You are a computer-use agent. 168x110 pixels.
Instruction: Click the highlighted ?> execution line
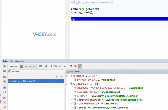[119, 19]
